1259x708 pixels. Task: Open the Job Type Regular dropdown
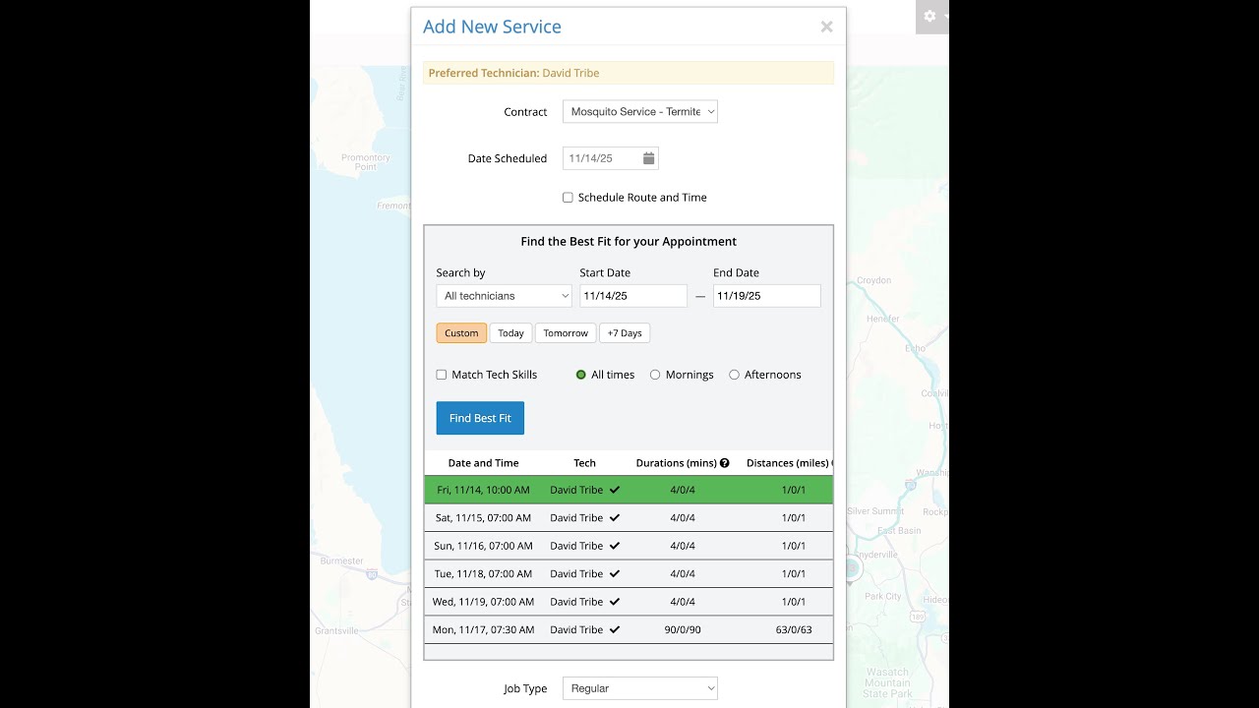(x=640, y=688)
